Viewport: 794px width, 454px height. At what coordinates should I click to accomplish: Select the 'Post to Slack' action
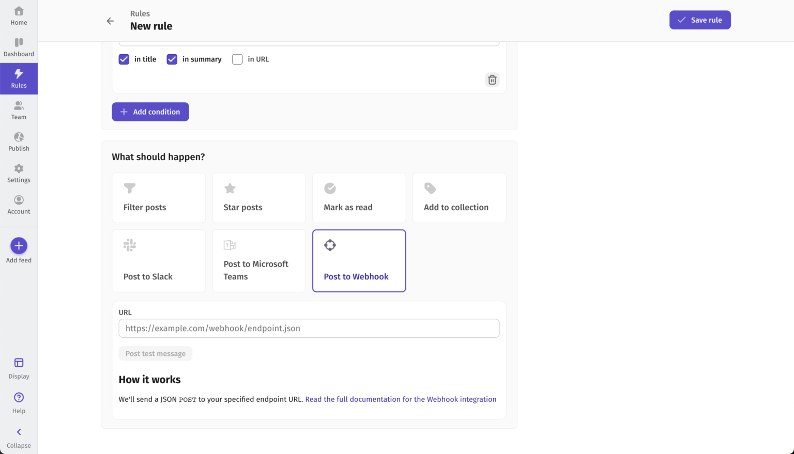click(158, 260)
